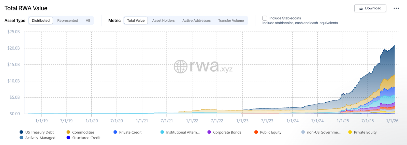Click Institutional Alternatives legend dot
407x145 pixels.
(162, 132)
